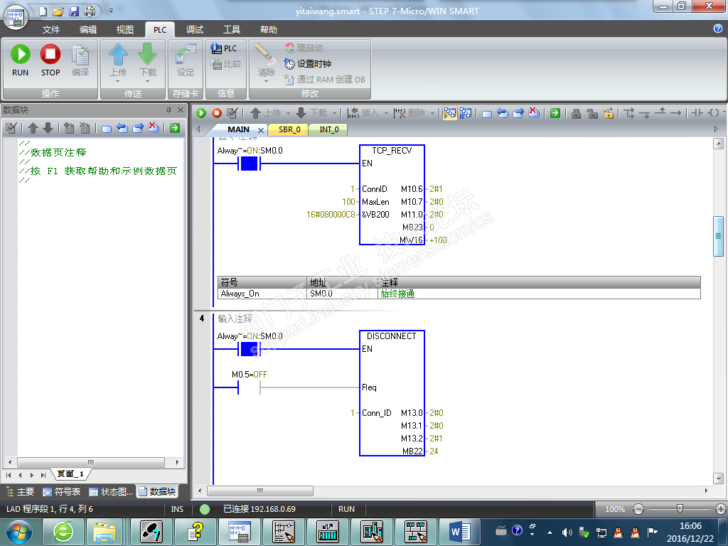Click the SM0.0 contact in network 4
The image size is (728, 546).
coord(250,348)
